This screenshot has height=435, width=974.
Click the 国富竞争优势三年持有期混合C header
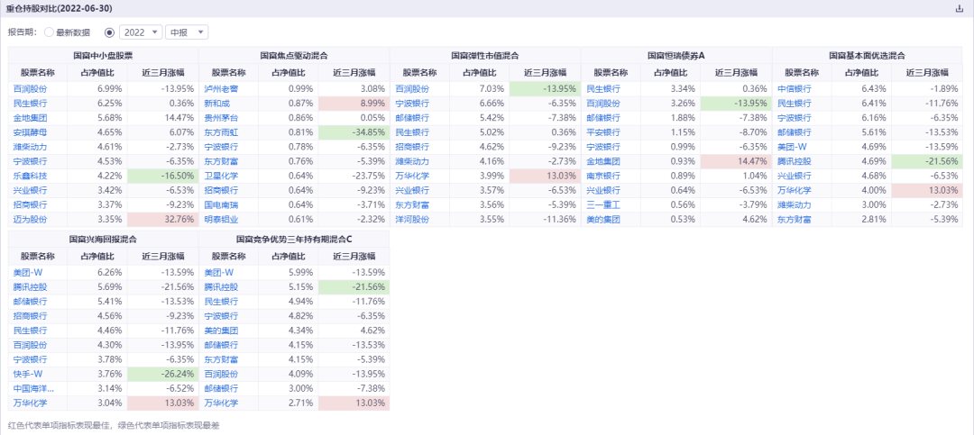(x=294, y=239)
